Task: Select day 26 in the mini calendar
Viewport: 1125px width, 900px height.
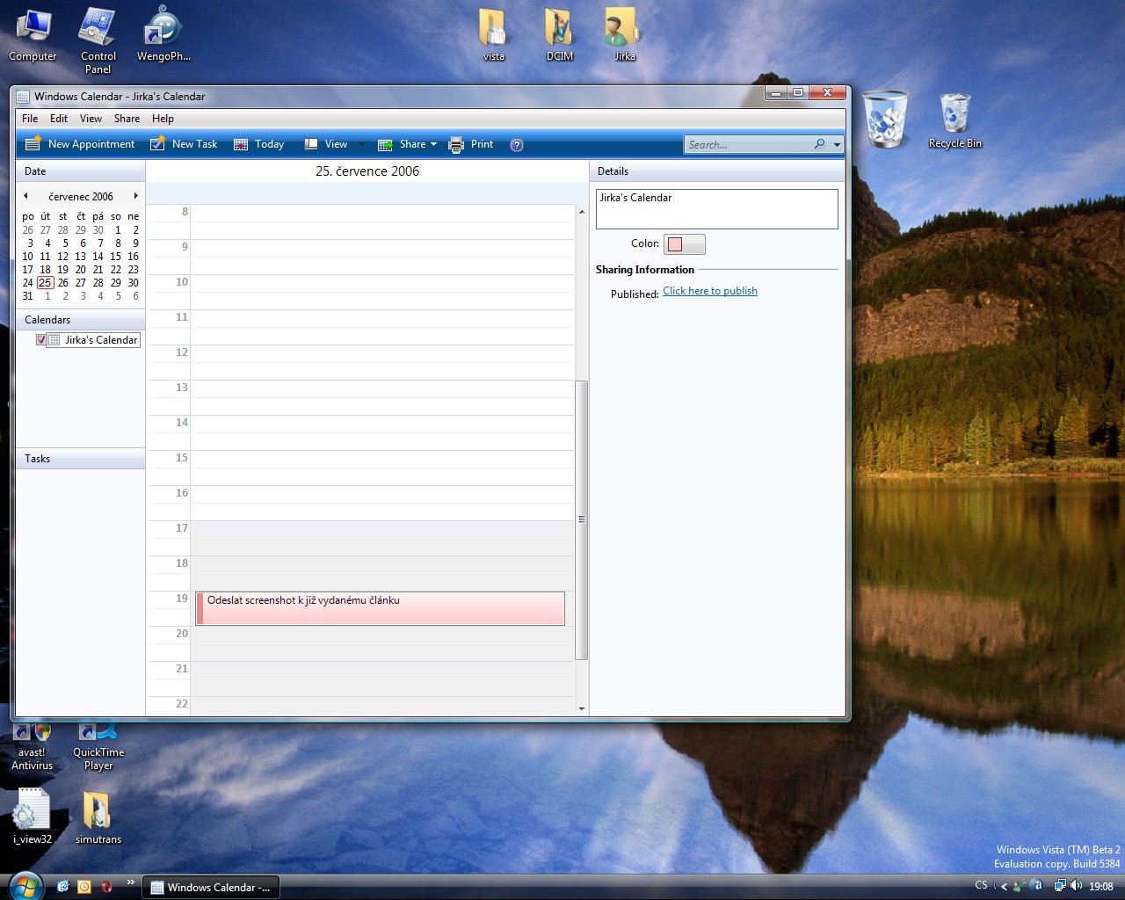Action: click(63, 283)
